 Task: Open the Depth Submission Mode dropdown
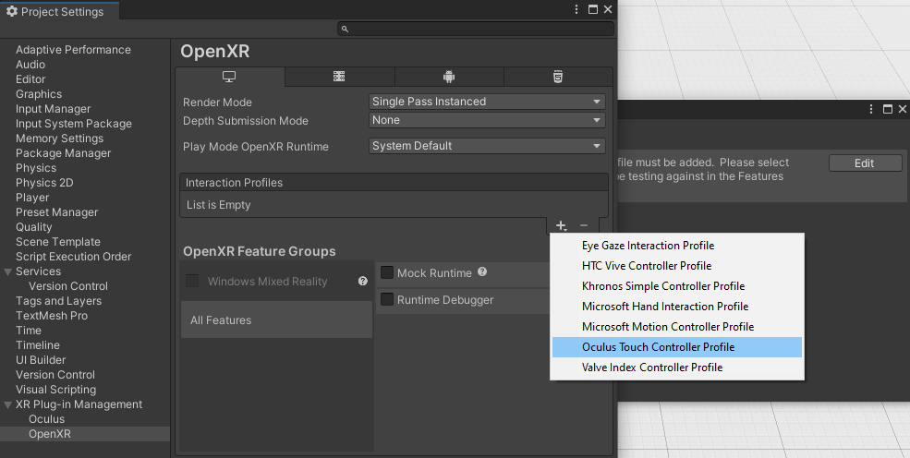coord(487,120)
